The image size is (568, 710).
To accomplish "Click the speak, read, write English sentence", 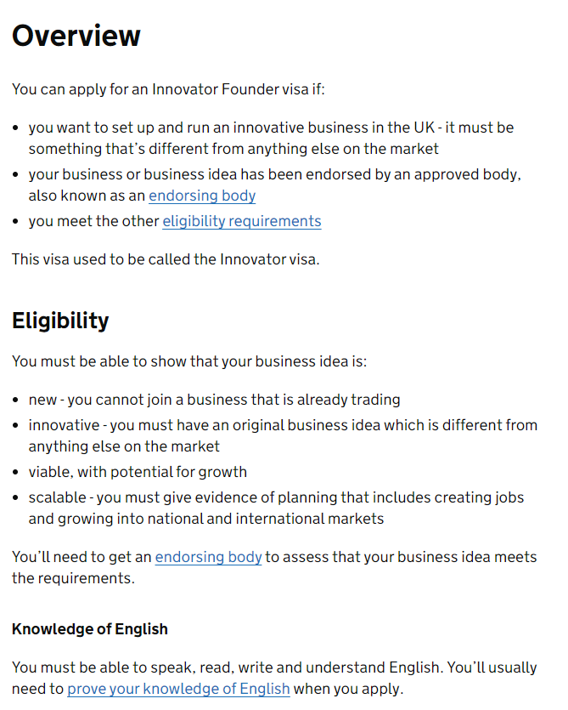I will pos(274,678).
